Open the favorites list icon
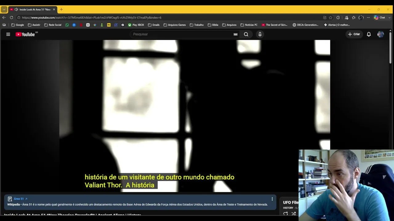The width and height of the screenshot is (394, 221). [x=354, y=17]
